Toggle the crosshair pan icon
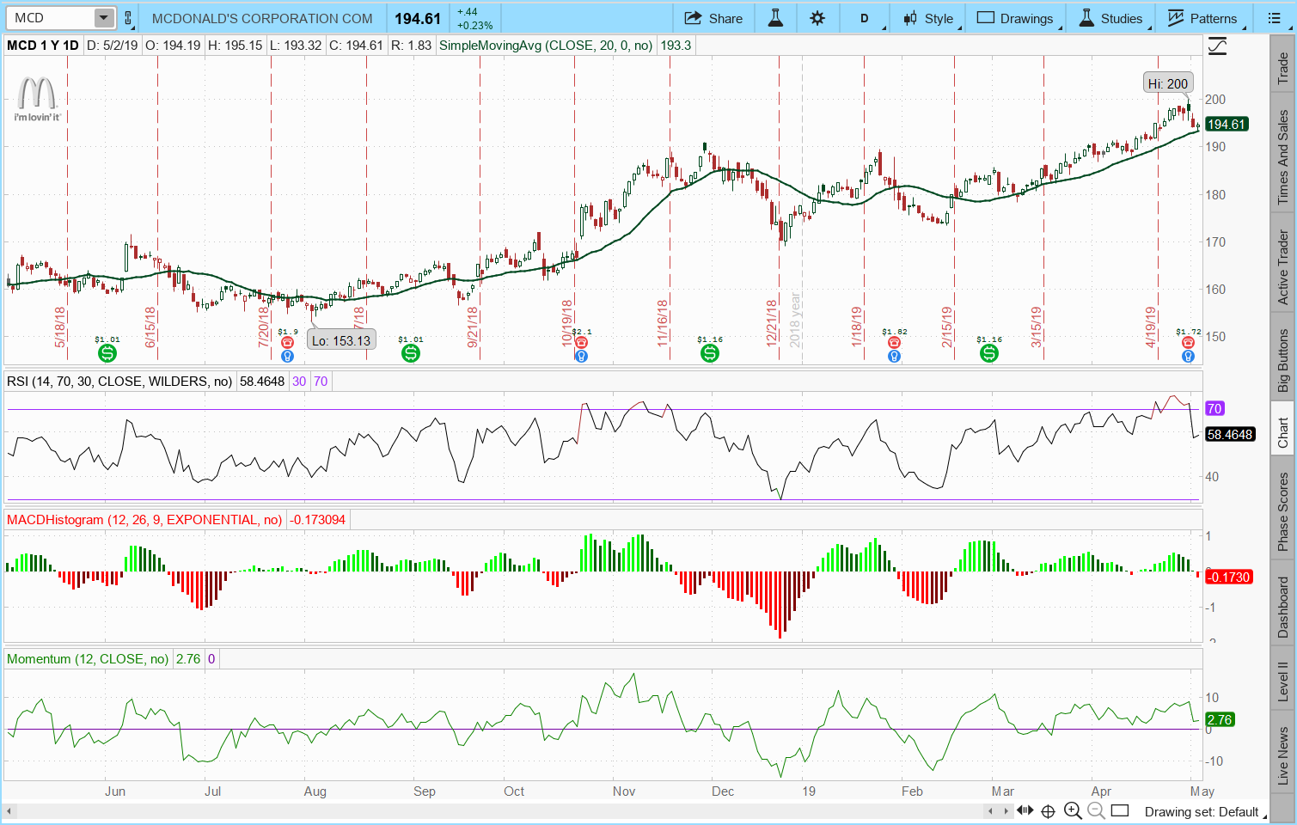The width and height of the screenshot is (1297, 825). click(1049, 810)
